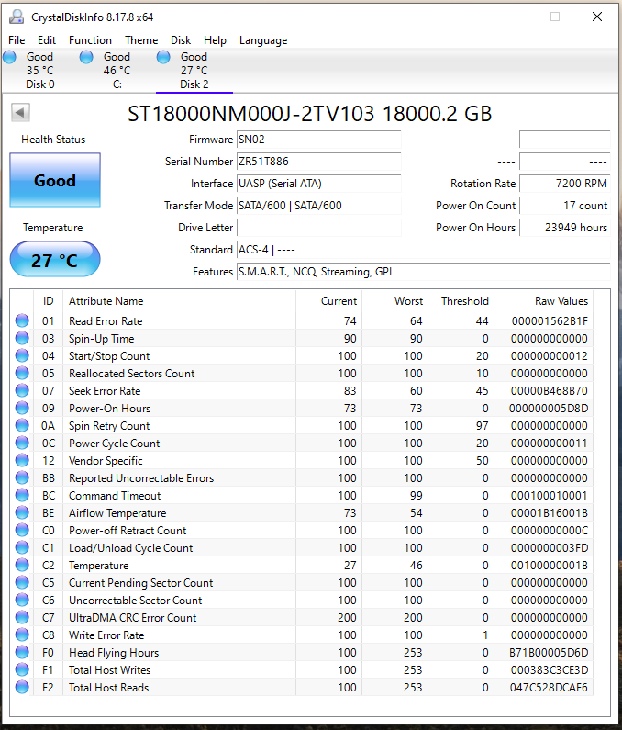Viewport: 622px width, 730px height.
Task: Click the CrystalDiskInfo title bar app icon
Action: (16, 17)
